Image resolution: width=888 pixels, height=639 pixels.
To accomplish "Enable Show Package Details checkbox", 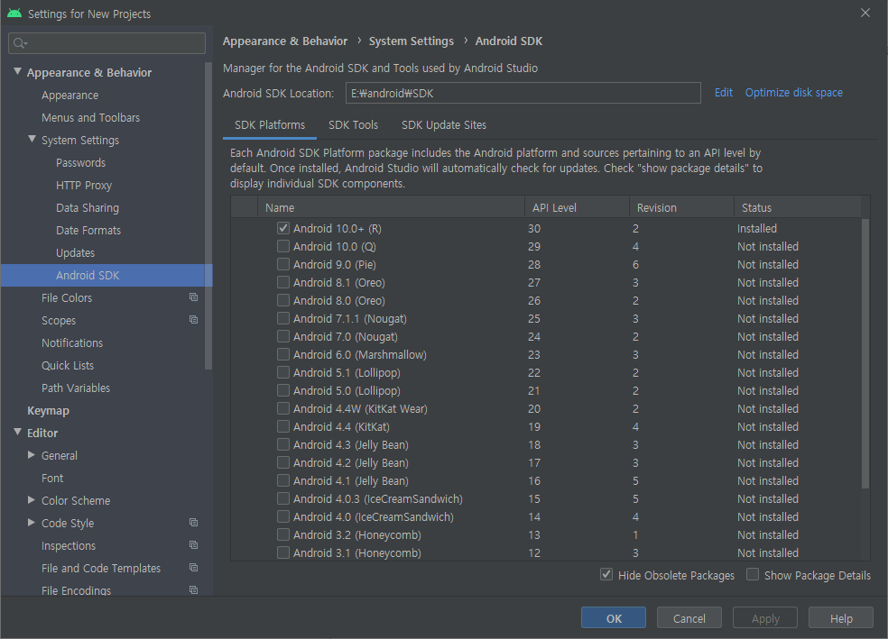I will click(753, 574).
